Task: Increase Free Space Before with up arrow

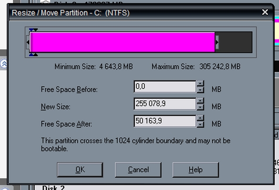Action: (x=201, y=83)
